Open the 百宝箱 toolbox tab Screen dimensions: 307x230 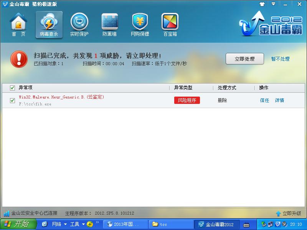(x=170, y=25)
